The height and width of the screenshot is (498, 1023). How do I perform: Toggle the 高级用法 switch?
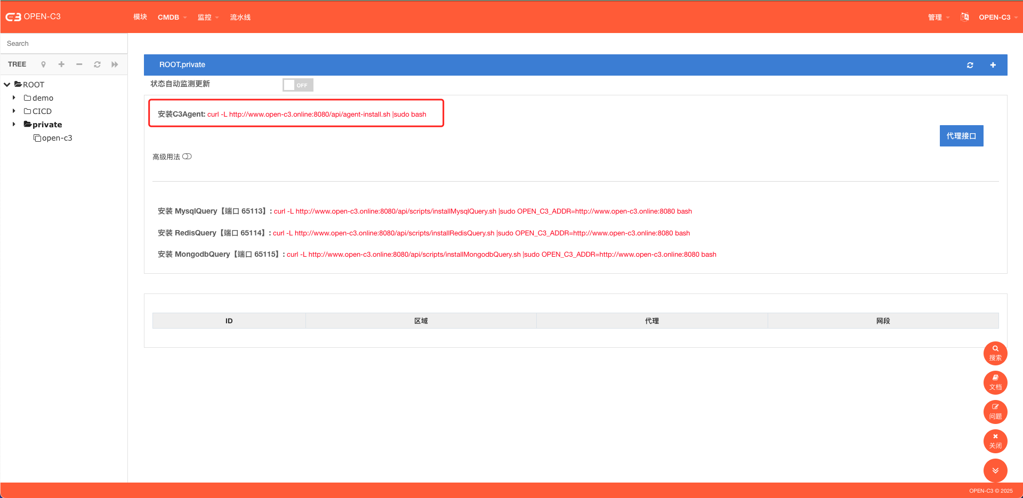187,157
